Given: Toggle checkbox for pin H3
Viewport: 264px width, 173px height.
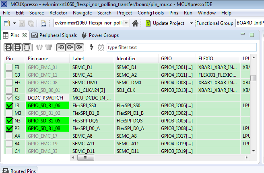Looking at the screenshot, I should pyautogui.click(x=9, y=82).
